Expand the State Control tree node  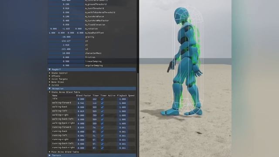click(x=58, y=73)
